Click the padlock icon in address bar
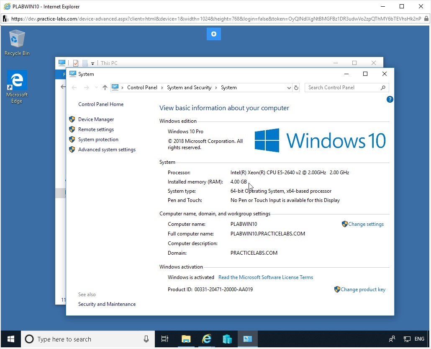This screenshot has width=431, height=349. tap(426, 19)
